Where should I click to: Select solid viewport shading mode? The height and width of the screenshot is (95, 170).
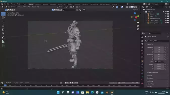[132, 7]
